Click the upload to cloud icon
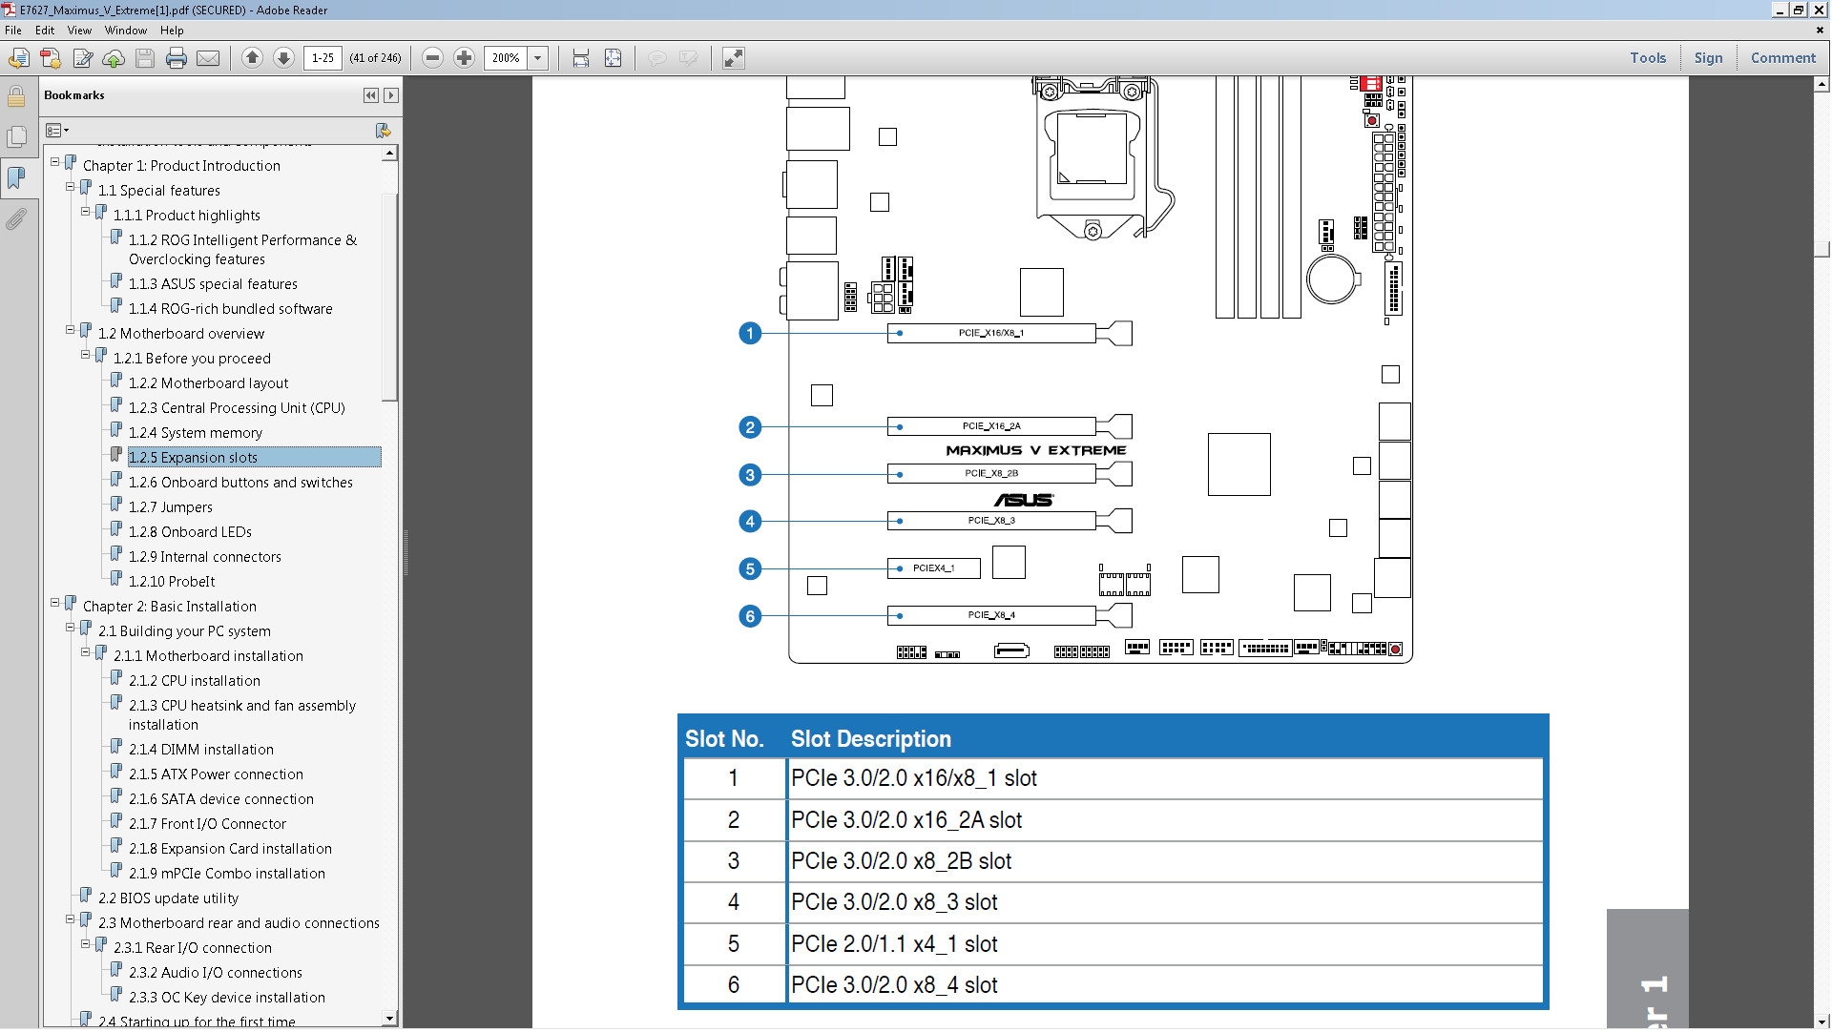The image size is (1832, 1032). (114, 59)
